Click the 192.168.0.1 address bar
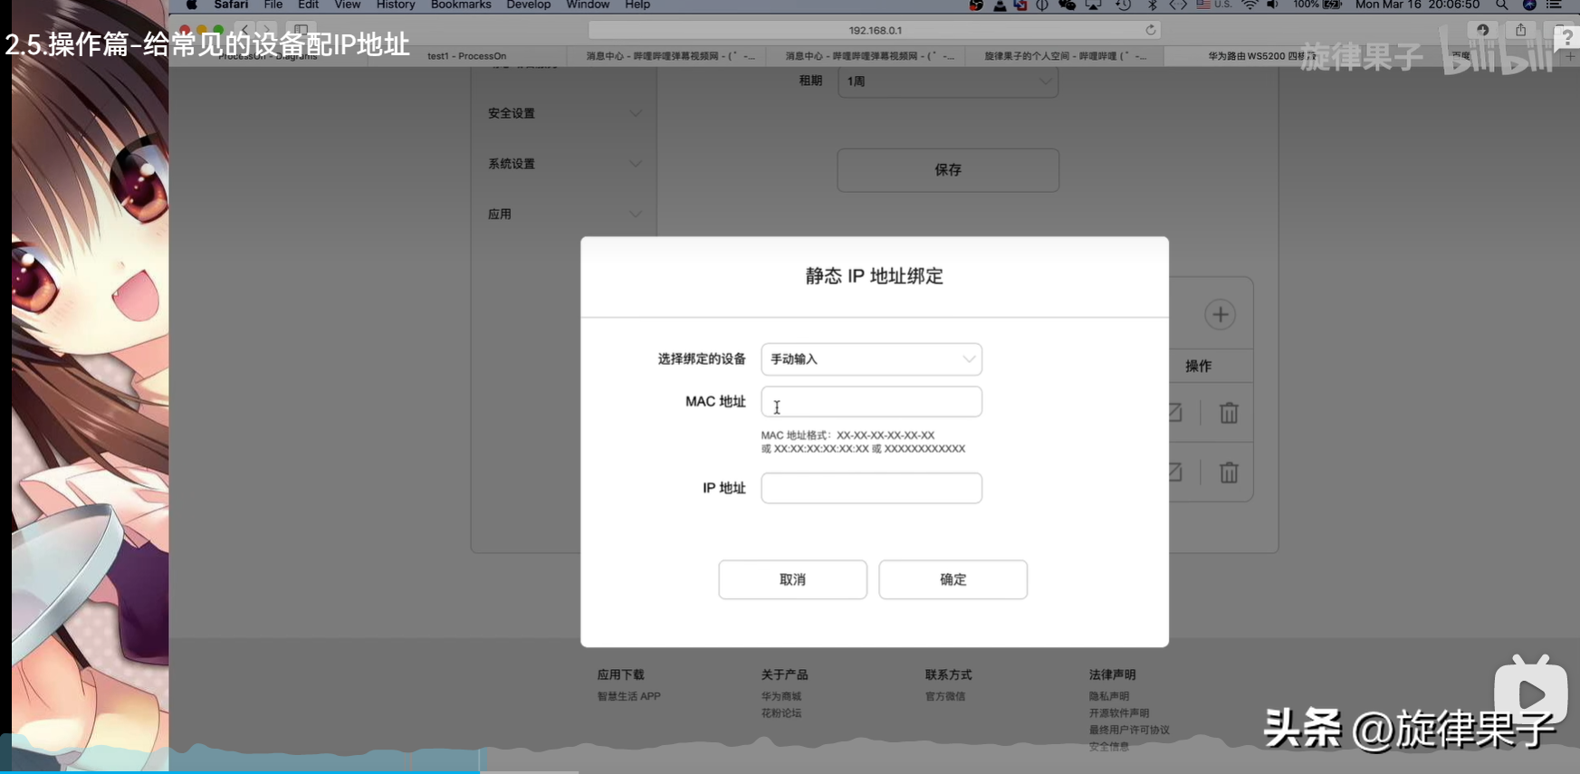 [x=874, y=30]
